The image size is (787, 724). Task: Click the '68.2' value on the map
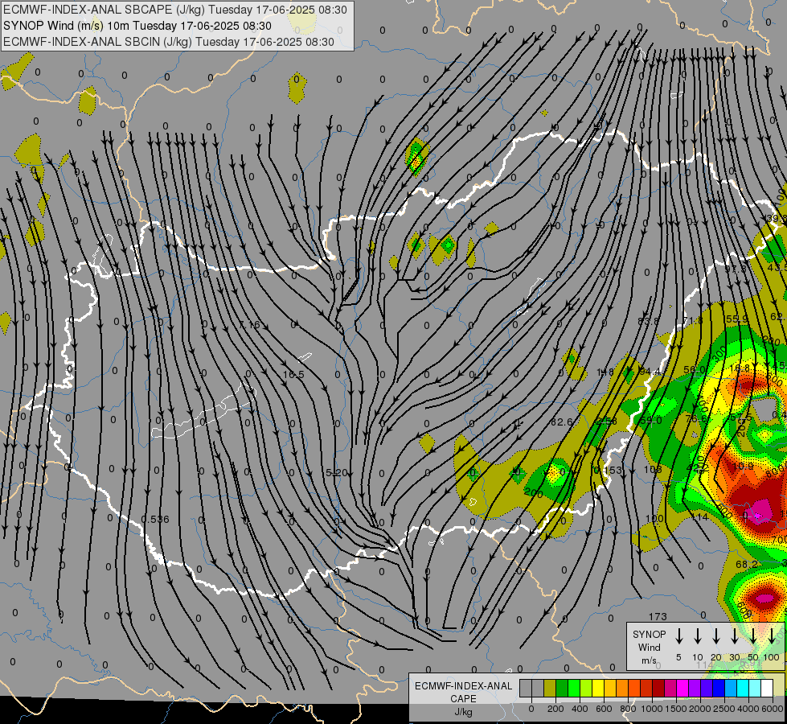point(747,564)
